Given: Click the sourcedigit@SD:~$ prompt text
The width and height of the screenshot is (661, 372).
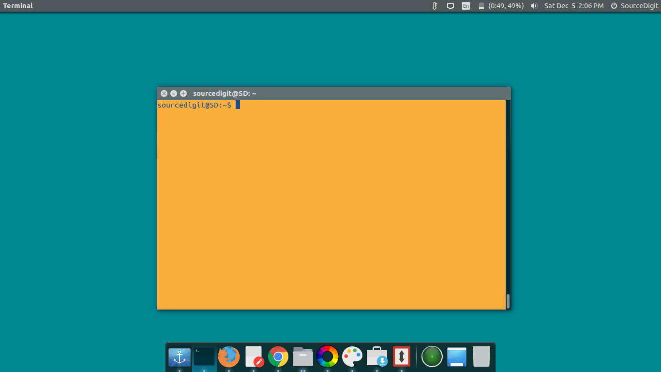Looking at the screenshot, I should 195,105.
